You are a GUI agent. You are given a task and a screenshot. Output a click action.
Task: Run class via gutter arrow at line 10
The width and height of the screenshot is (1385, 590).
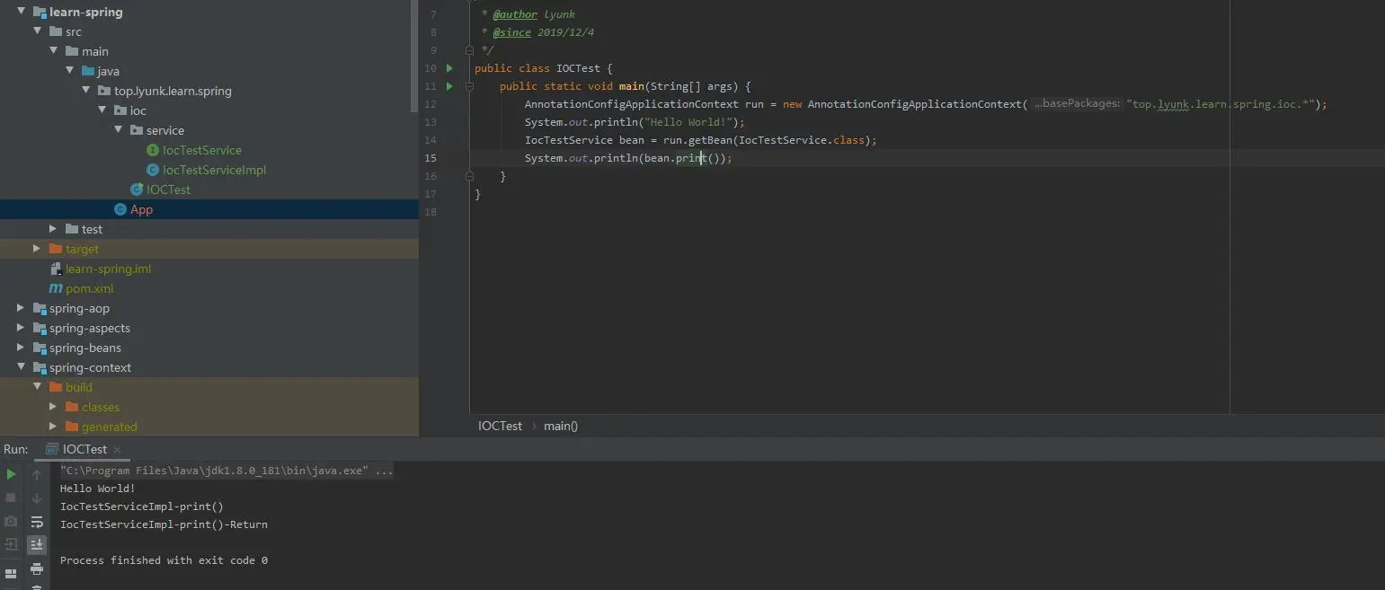click(x=450, y=68)
